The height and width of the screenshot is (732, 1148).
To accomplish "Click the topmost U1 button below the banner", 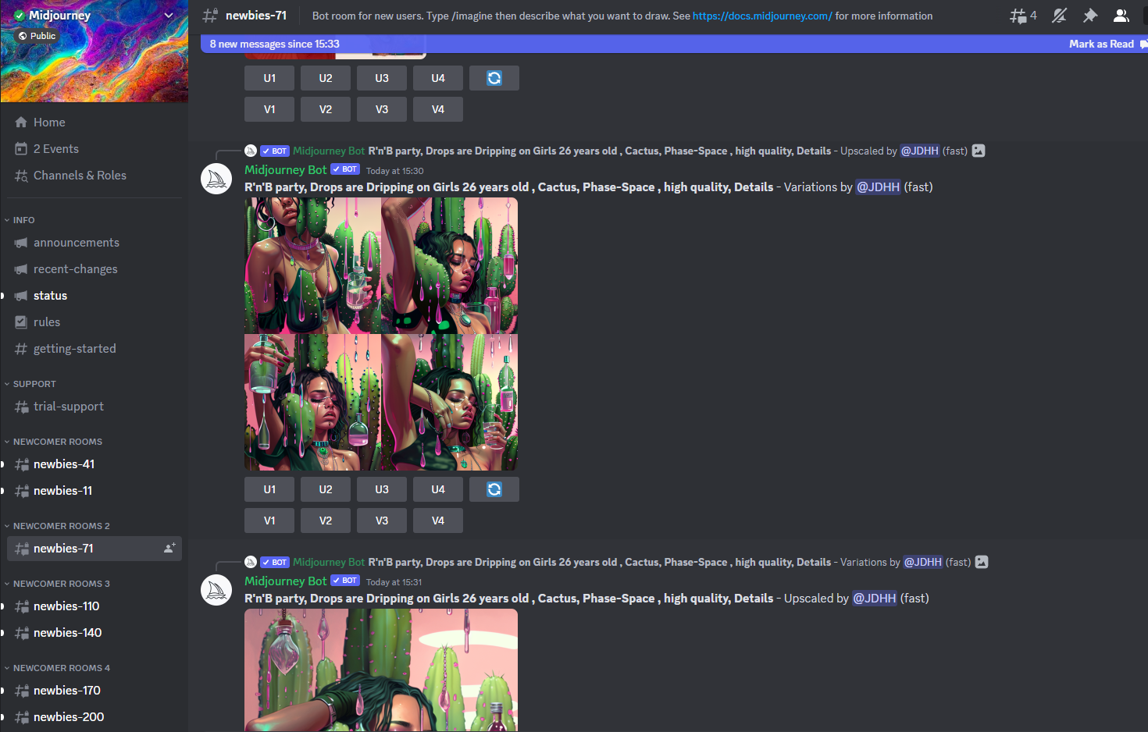I will click(x=269, y=78).
